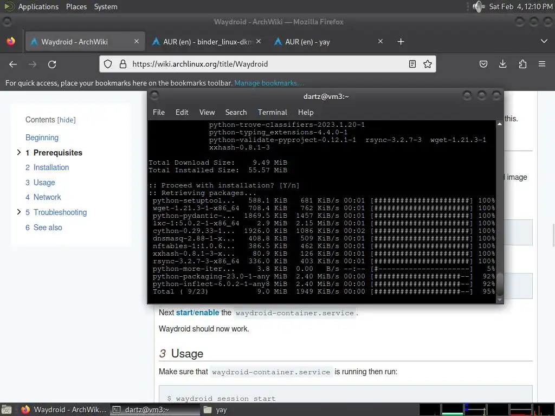Select the Waydroid - ArchWiki tab
The height and width of the screenshot is (416, 555).
tap(85, 42)
